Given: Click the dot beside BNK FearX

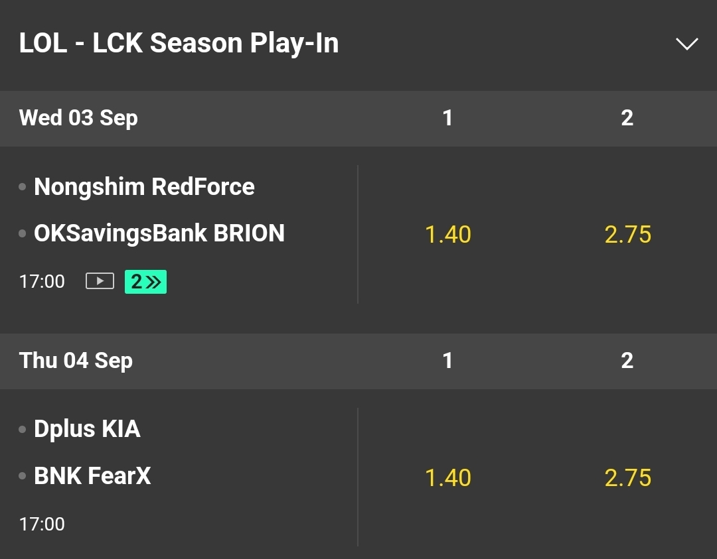Looking at the screenshot, I should pyautogui.click(x=23, y=475).
